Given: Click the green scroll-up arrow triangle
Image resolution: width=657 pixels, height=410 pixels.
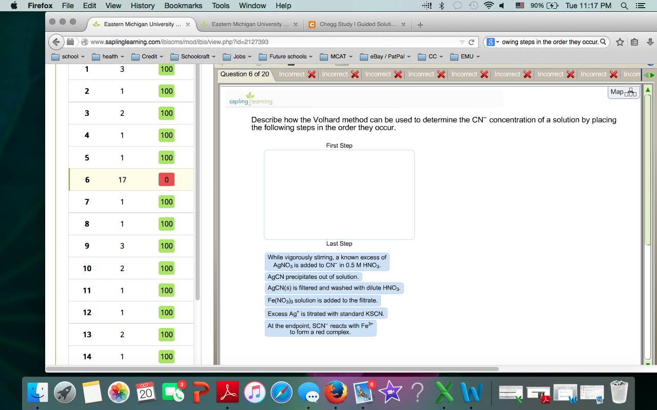Looking at the screenshot, I should click(x=648, y=90).
